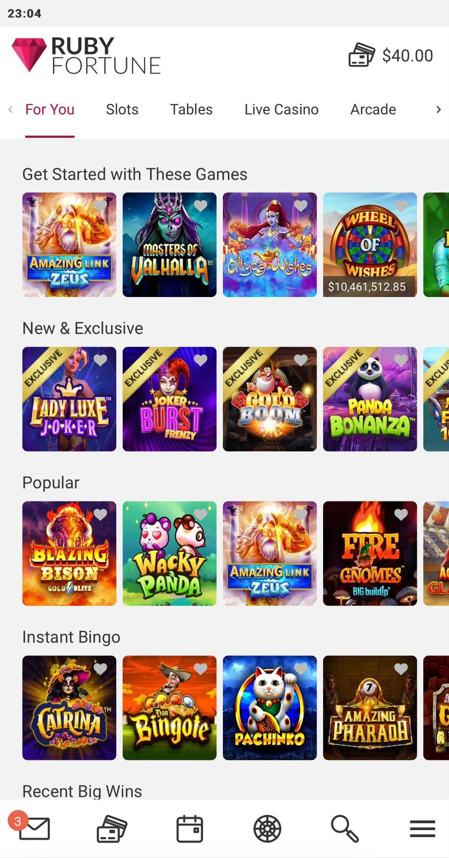The height and width of the screenshot is (858, 449).
Task: Tap the $40.00 balance amount
Action: 407,56
